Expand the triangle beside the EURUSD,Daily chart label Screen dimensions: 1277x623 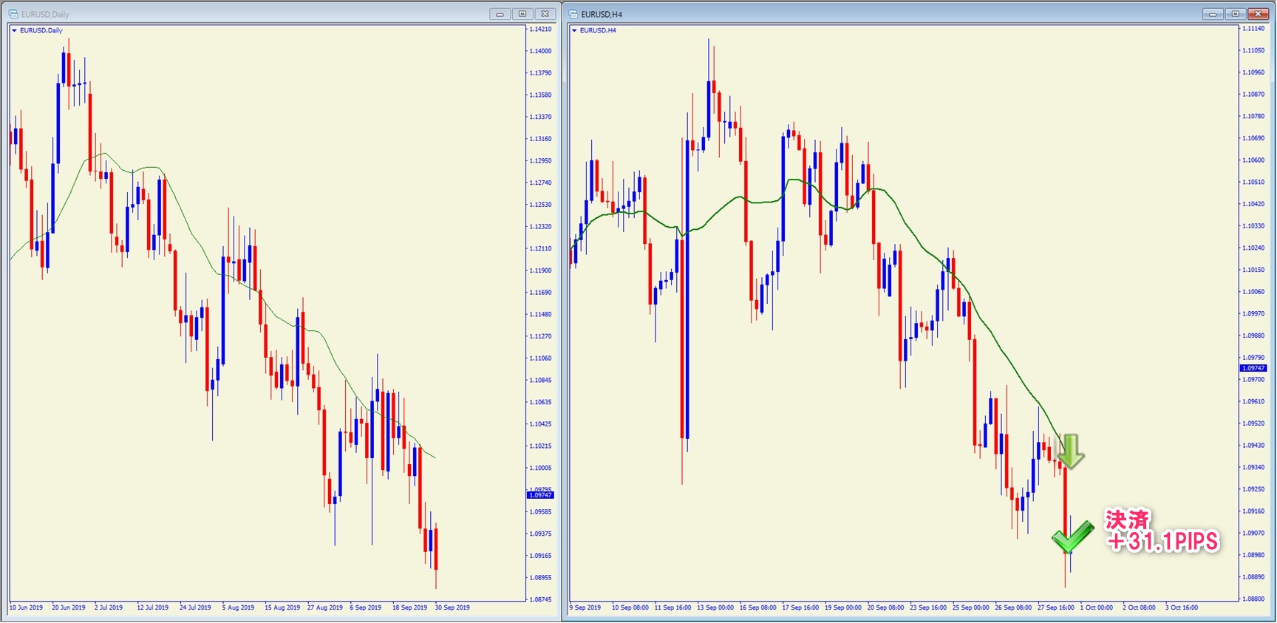coord(14,30)
